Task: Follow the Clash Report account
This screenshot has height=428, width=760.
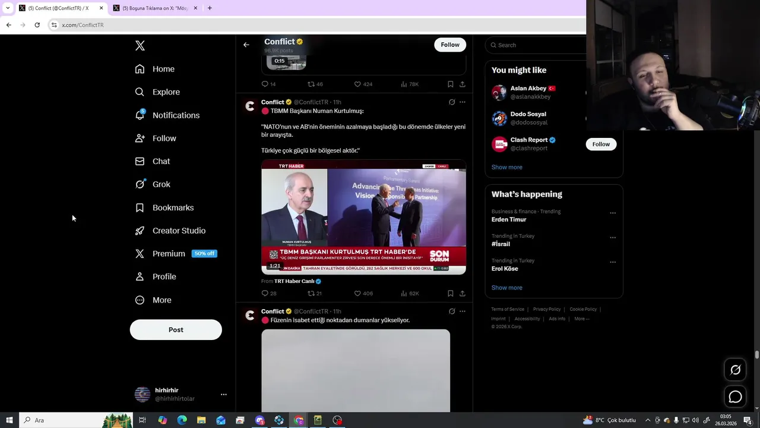Action: click(601, 144)
